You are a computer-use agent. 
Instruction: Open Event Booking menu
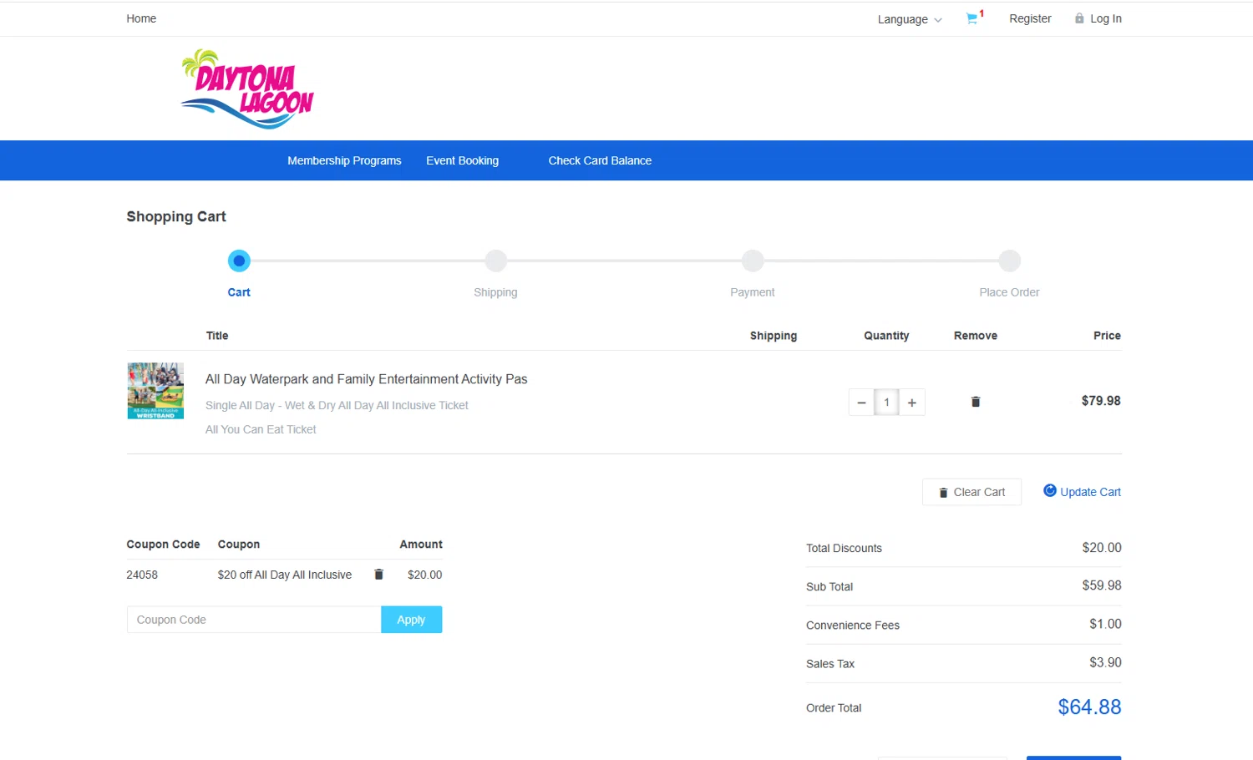click(x=462, y=160)
